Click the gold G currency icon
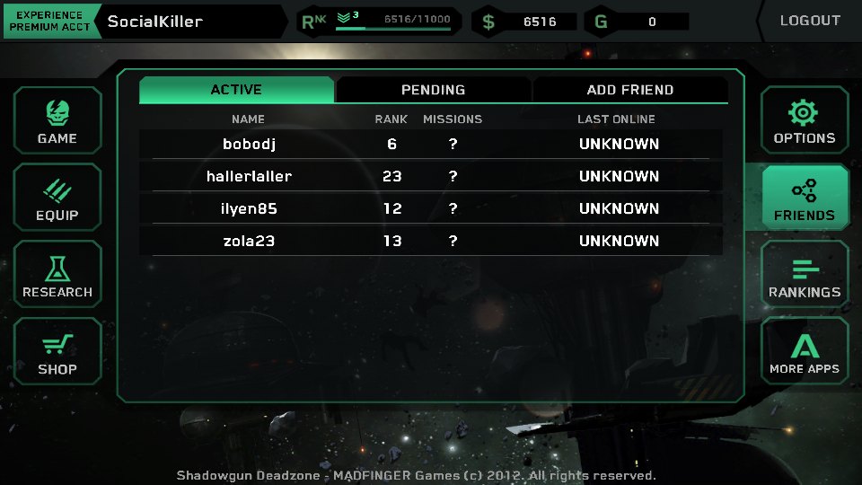 601,22
